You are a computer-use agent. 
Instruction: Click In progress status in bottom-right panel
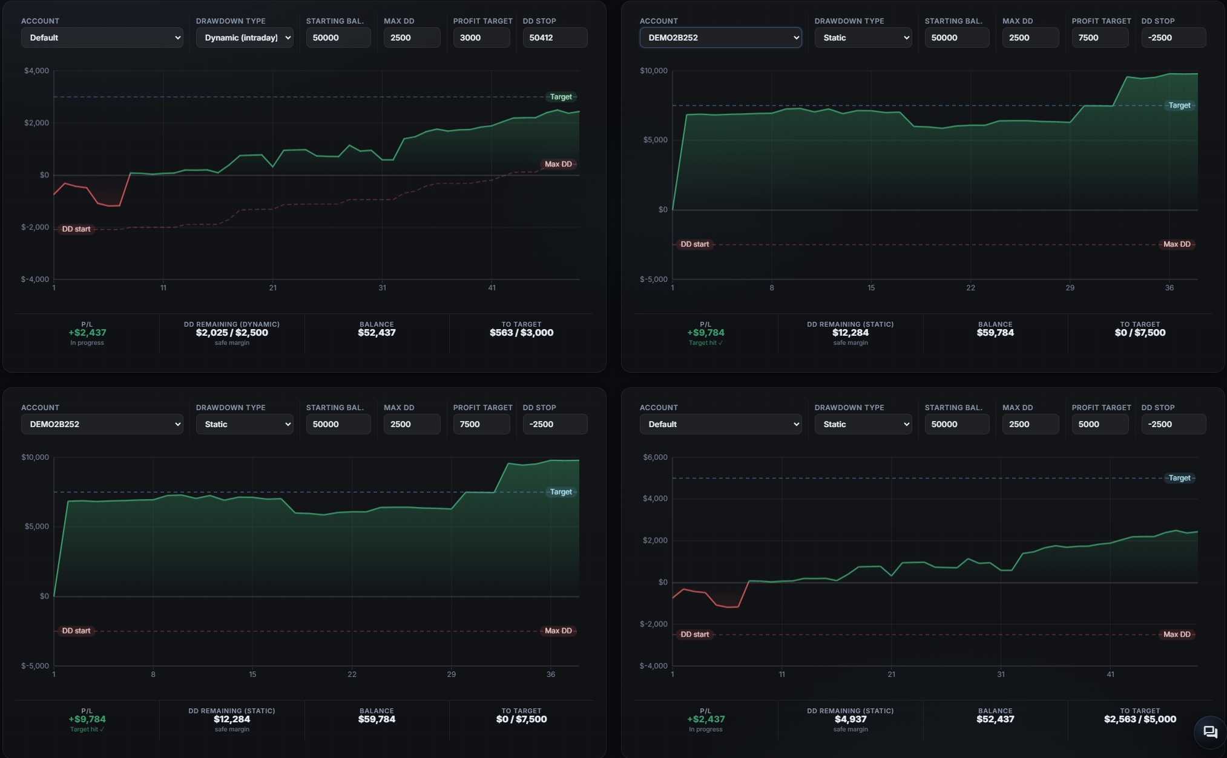click(x=706, y=730)
